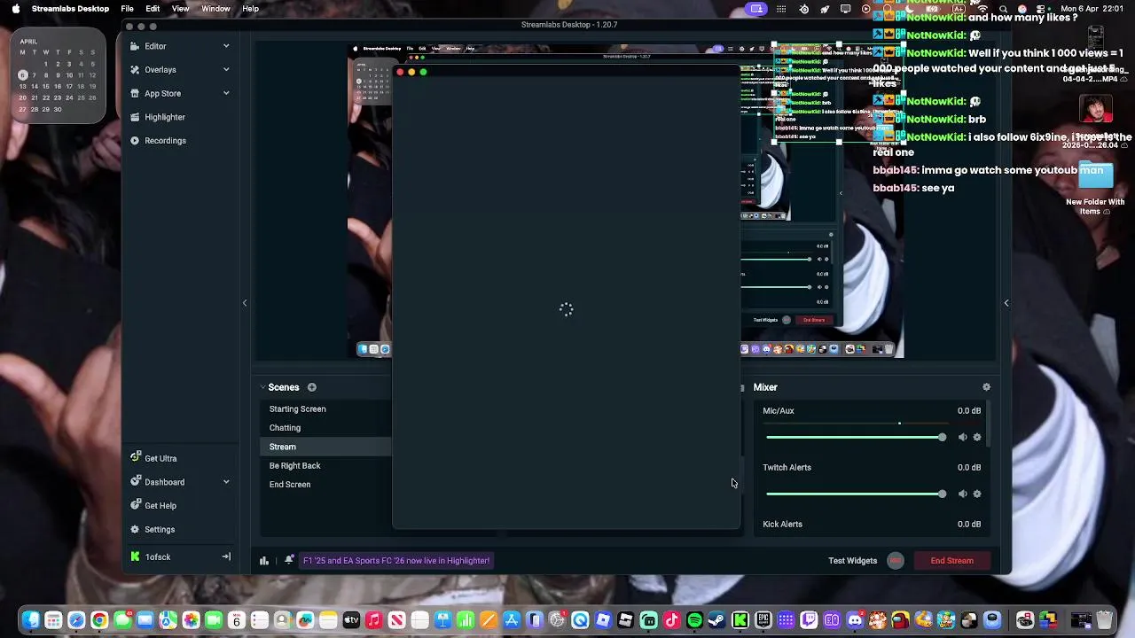Click the log out arrow beside 1ofsck
Screen dimensions: 1135x638
226,556
